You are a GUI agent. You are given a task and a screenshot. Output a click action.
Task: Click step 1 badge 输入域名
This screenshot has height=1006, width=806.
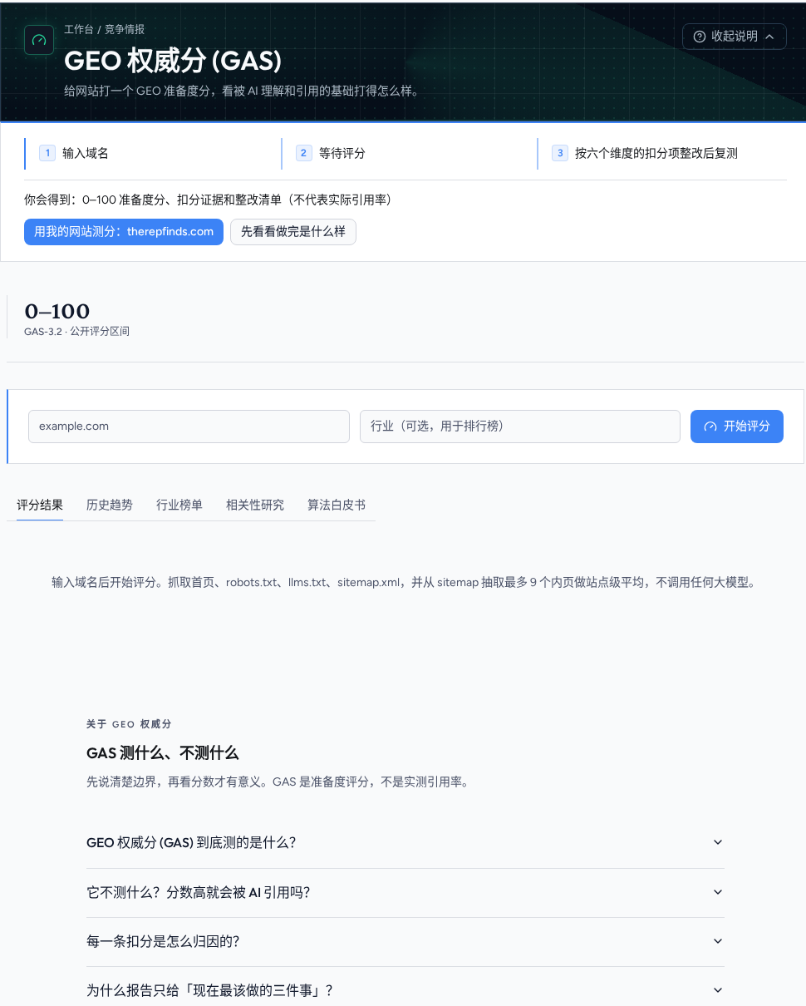coord(47,153)
